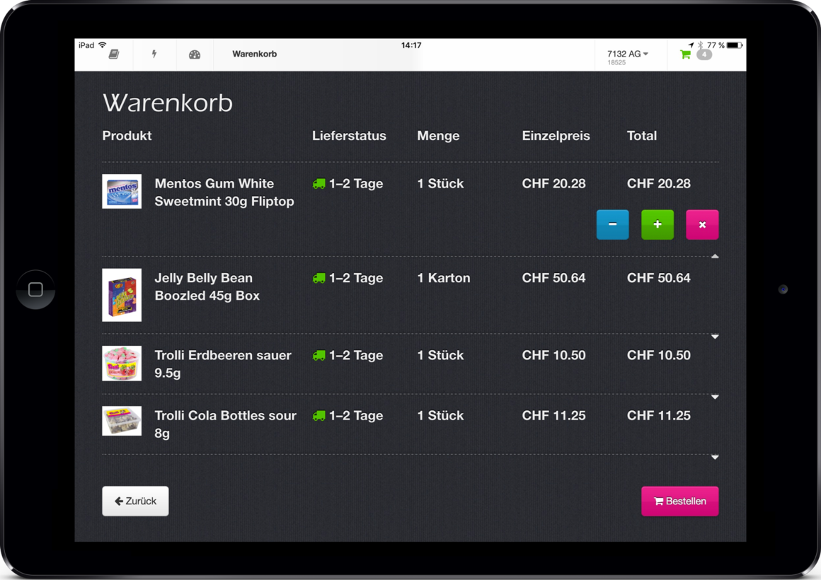Tap the delivery truck icon for Mentos Gum
This screenshot has width=821, height=580.
pos(318,185)
